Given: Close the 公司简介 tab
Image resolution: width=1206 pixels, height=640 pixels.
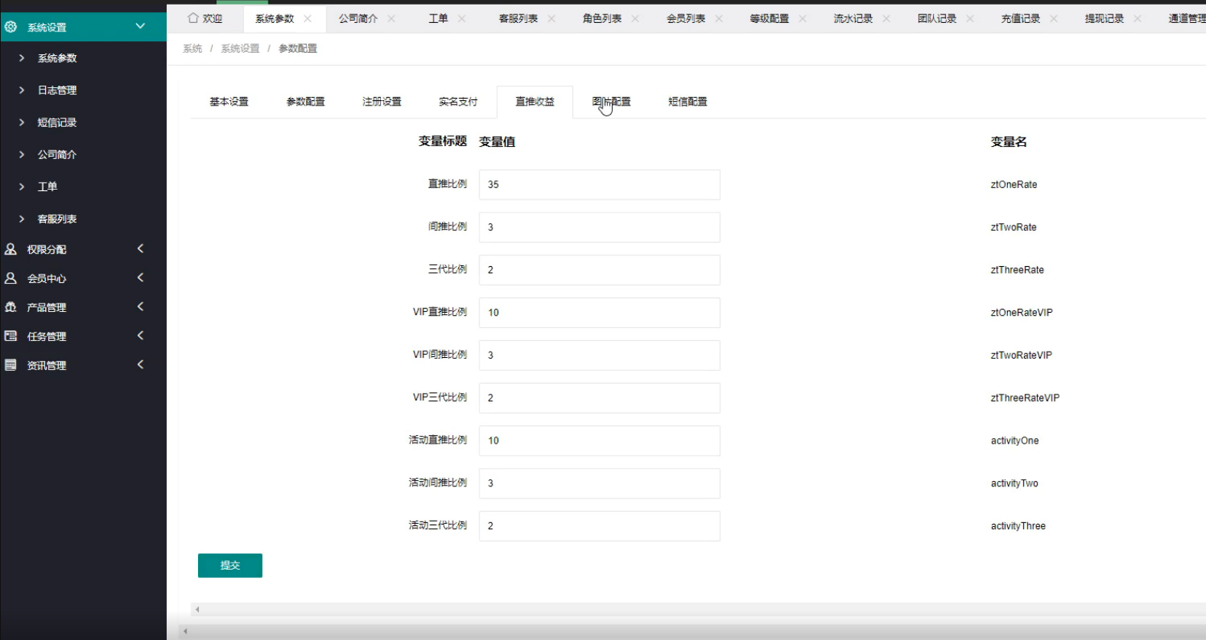Looking at the screenshot, I should coord(392,18).
